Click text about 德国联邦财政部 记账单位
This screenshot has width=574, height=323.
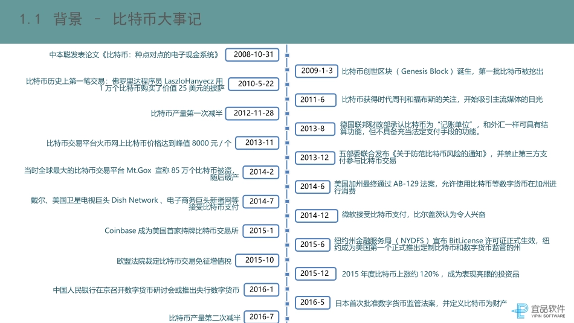click(x=443, y=128)
